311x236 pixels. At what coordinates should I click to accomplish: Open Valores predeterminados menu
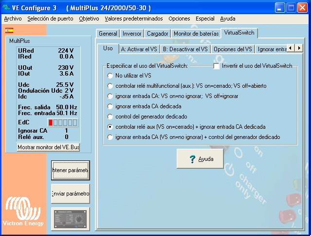(x=134, y=19)
